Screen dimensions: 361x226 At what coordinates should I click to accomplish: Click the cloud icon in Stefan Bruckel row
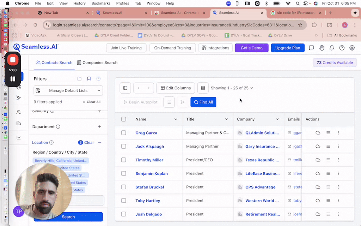click(318, 187)
